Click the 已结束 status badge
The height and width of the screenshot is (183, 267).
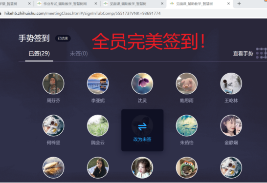point(63,39)
